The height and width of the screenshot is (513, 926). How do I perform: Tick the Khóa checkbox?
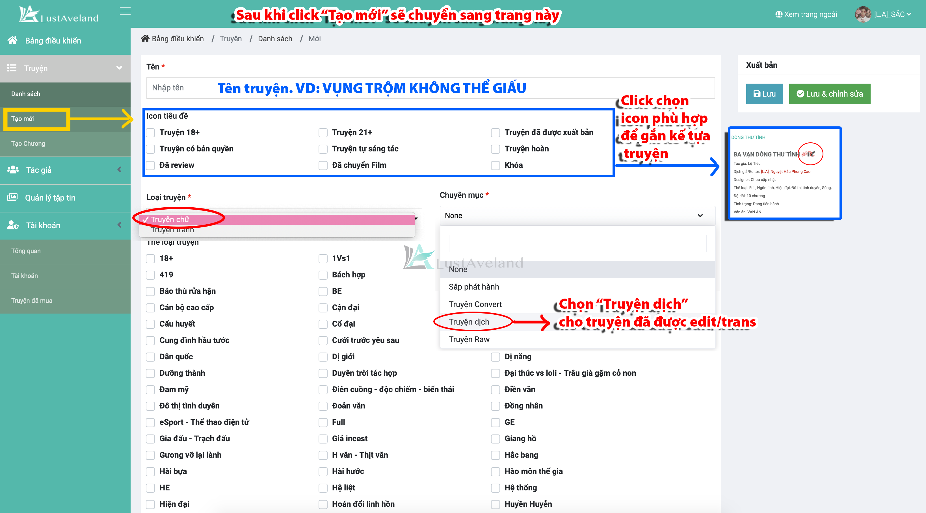(x=495, y=165)
